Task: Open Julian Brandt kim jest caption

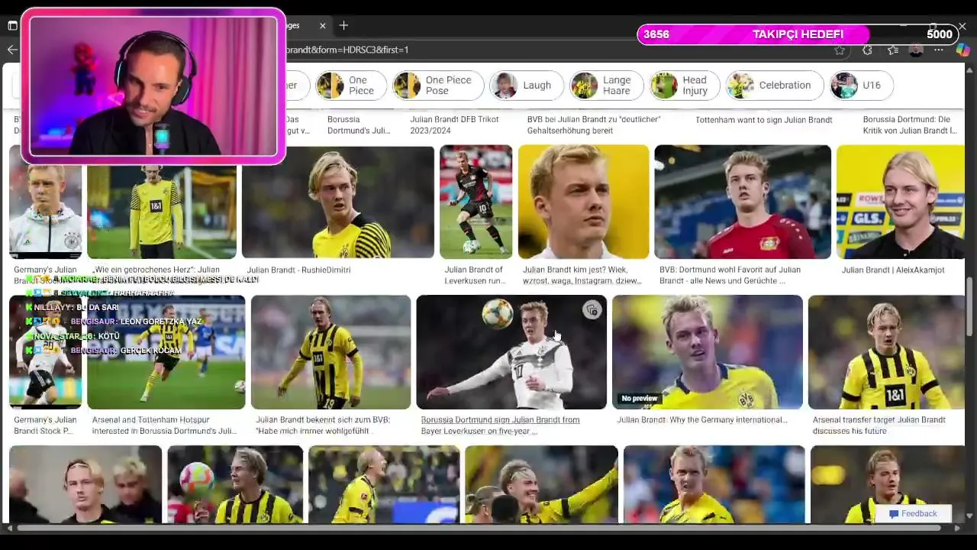Action: (582, 275)
